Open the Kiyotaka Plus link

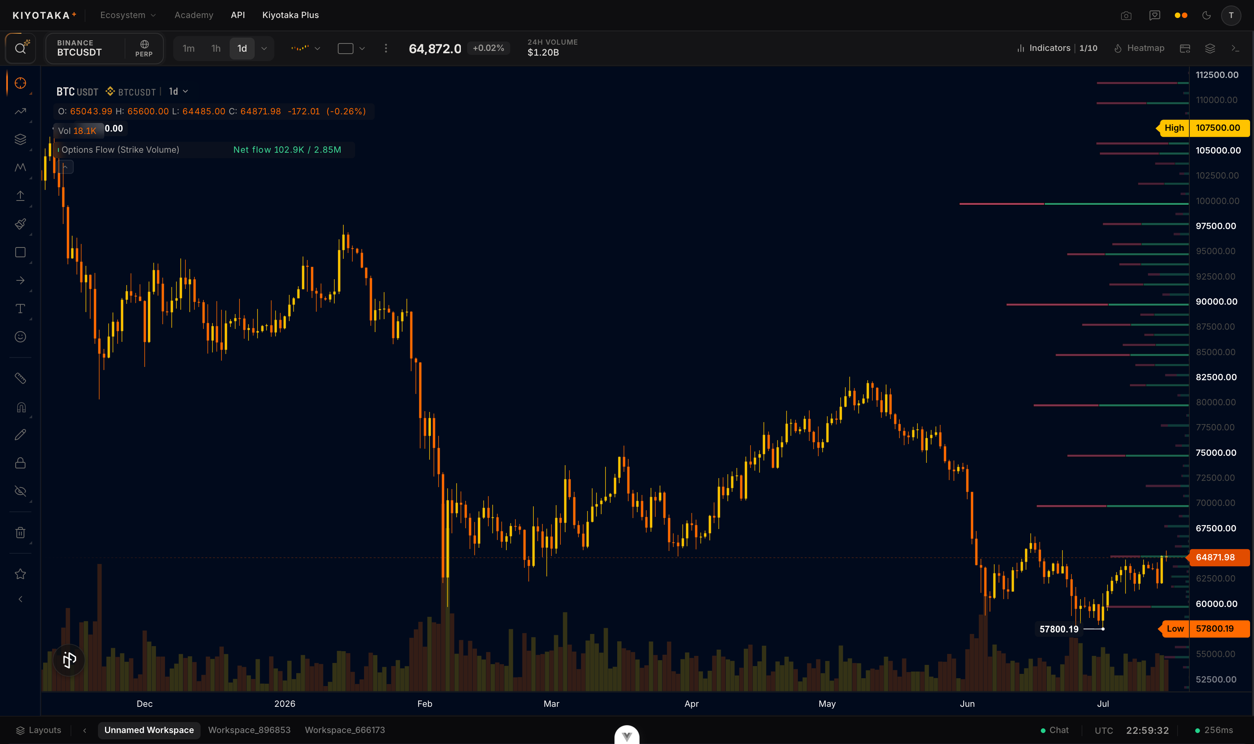coord(290,15)
